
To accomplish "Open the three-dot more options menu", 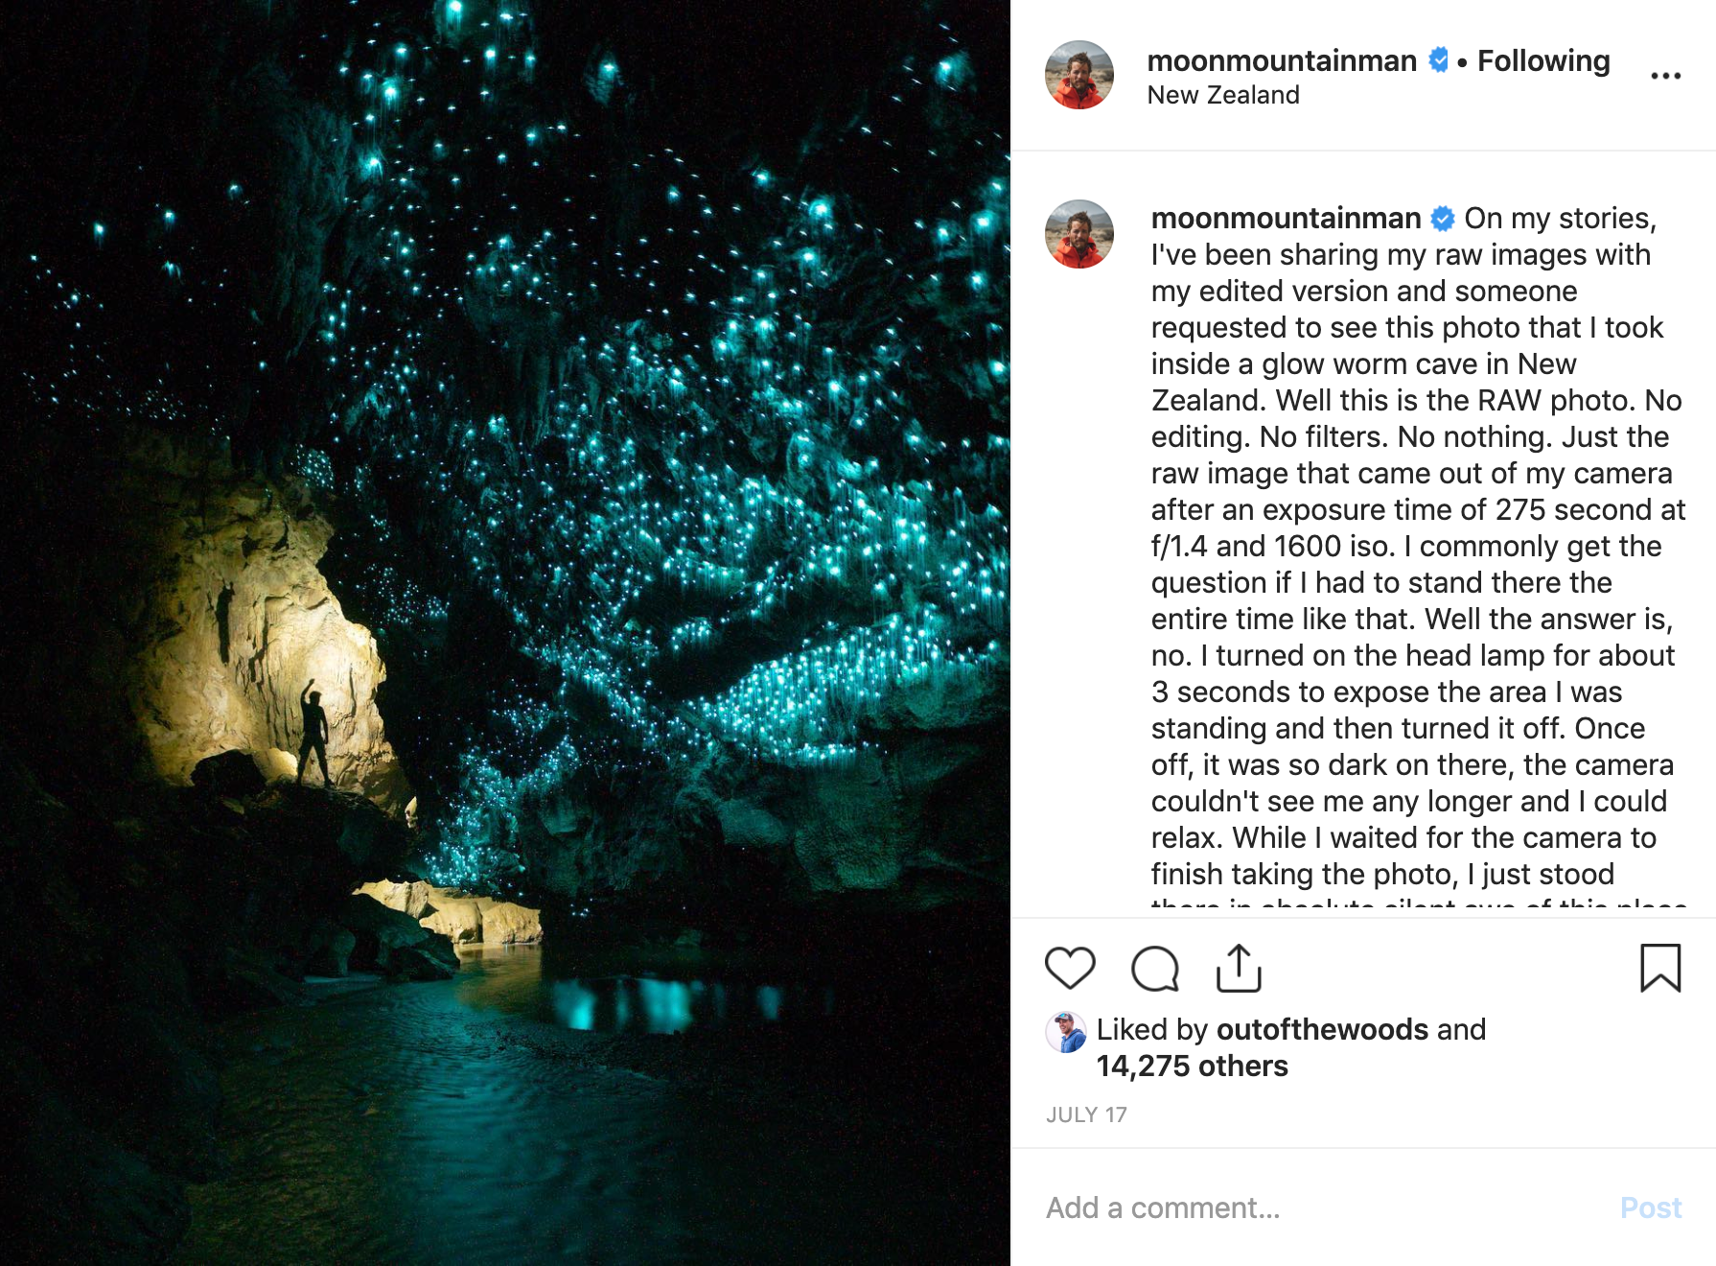I will pyautogui.click(x=1665, y=76).
